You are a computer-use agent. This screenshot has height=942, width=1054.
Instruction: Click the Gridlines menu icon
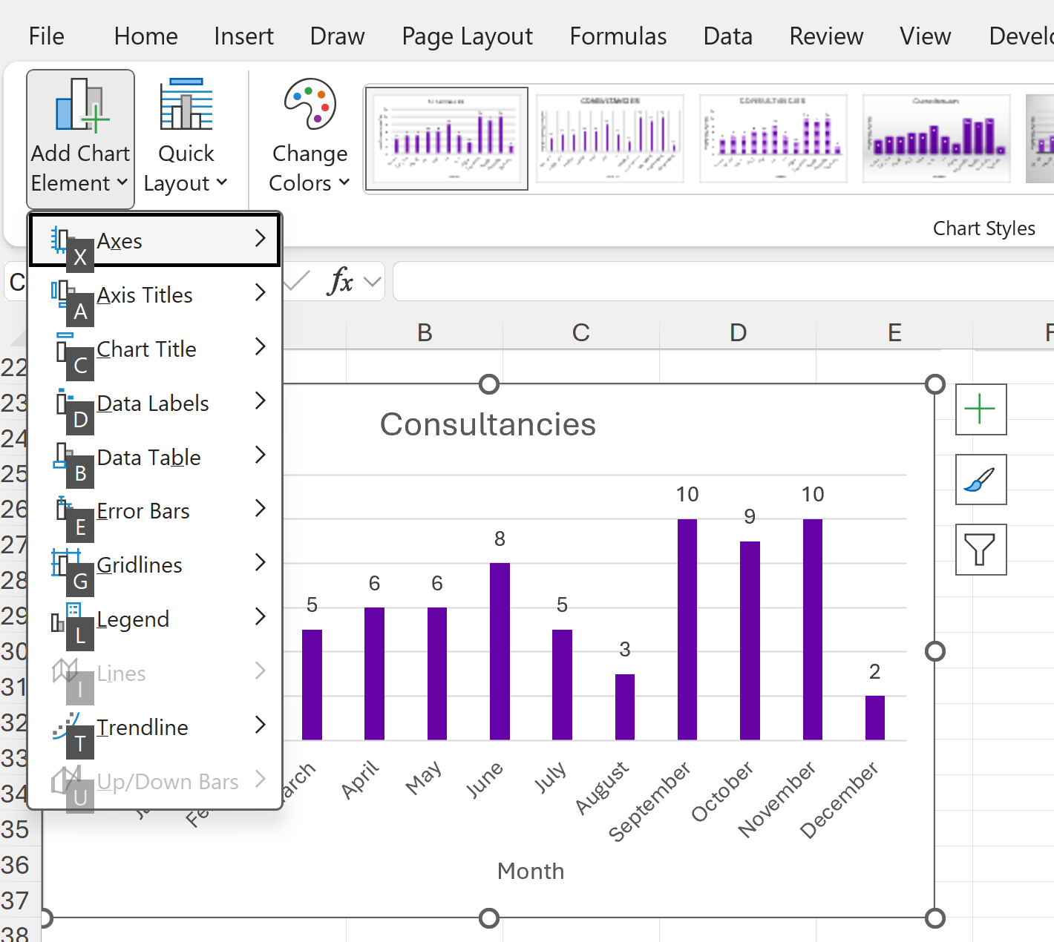65,563
